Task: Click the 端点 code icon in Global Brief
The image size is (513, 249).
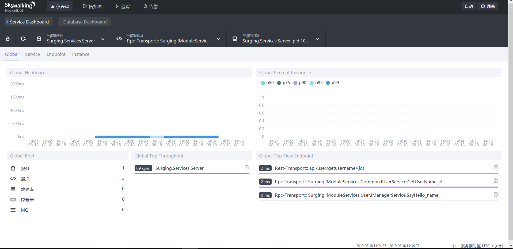Action: (x=13, y=179)
